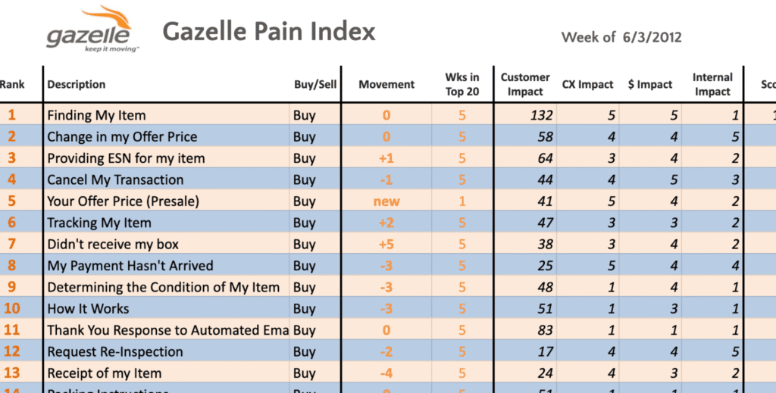
Task: Click the Gazelle Pain Index title
Action: point(269,32)
